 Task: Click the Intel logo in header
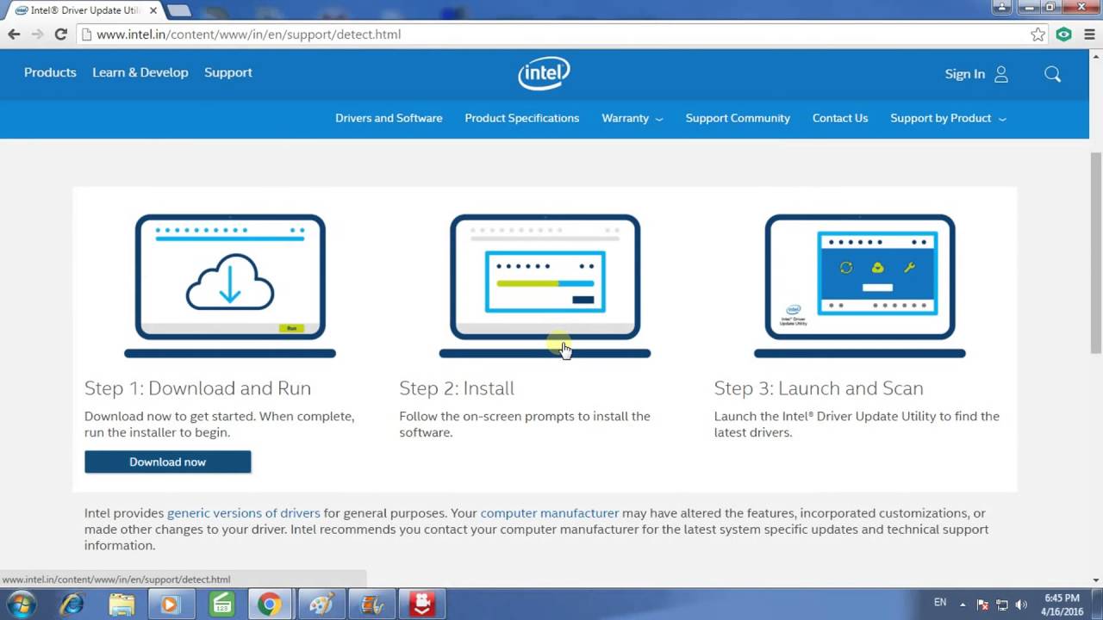coord(544,73)
